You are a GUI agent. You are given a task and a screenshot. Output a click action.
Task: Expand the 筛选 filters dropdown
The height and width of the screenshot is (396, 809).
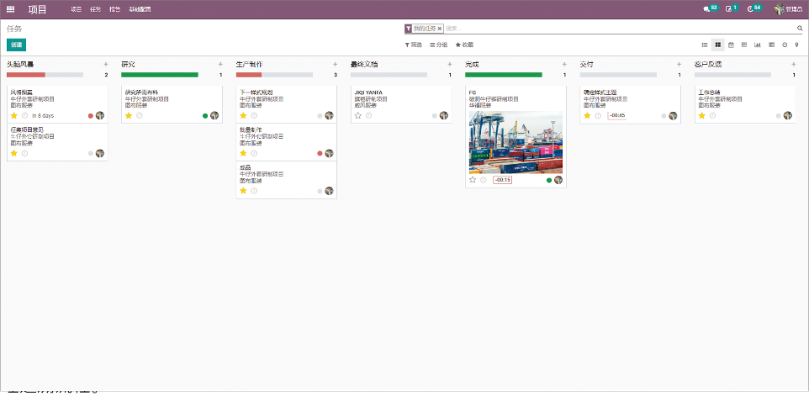click(413, 45)
